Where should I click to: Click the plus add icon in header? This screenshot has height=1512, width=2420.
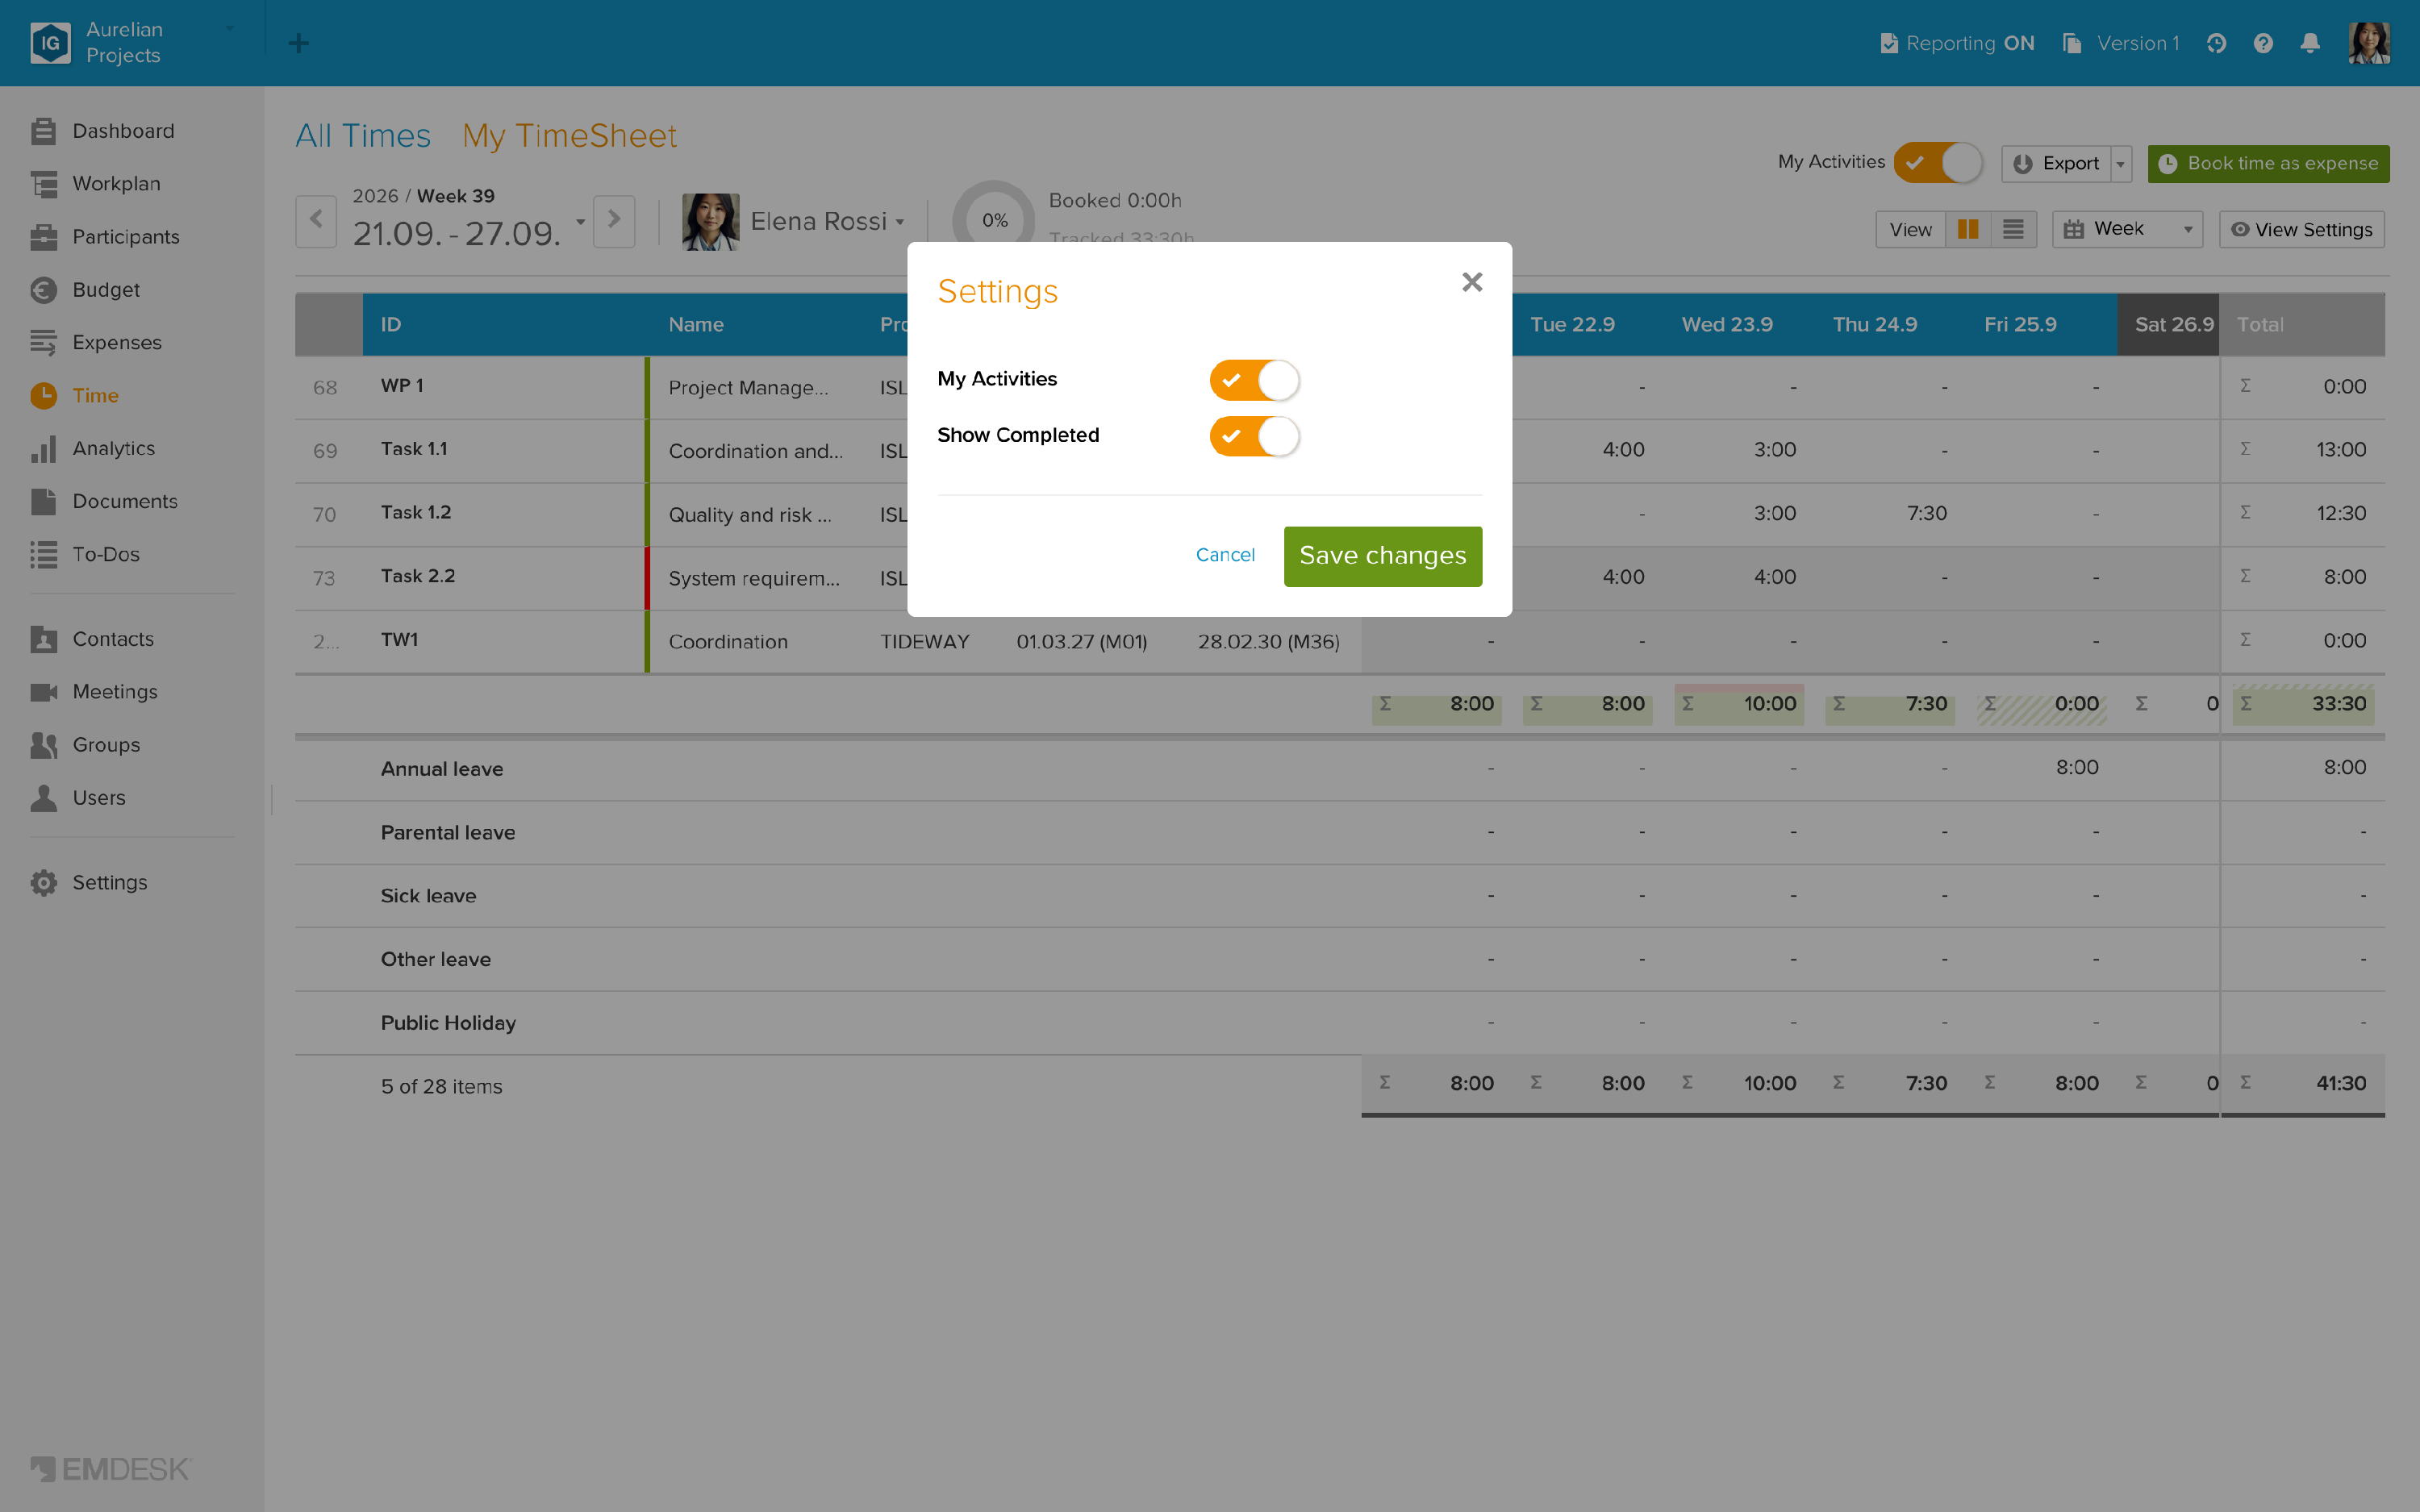click(x=298, y=43)
